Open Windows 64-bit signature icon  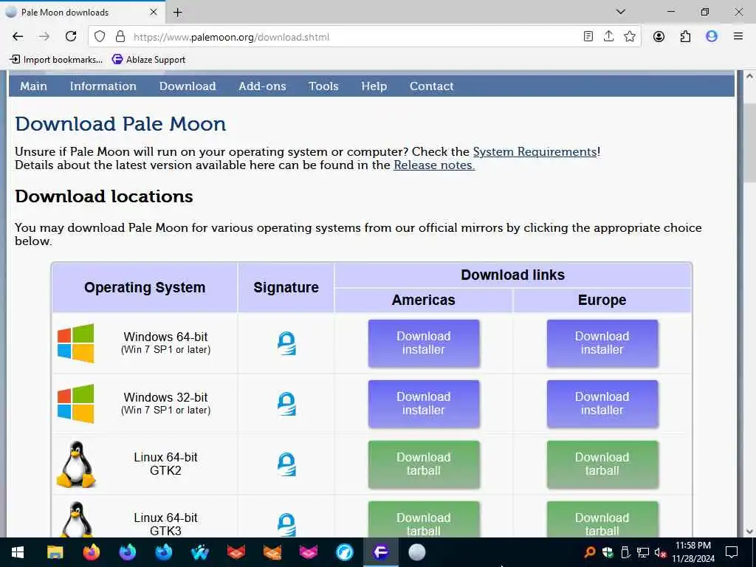[286, 343]
